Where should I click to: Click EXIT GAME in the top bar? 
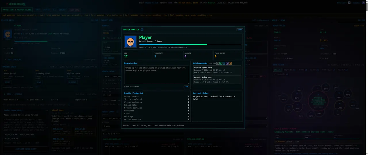[74, 10]
